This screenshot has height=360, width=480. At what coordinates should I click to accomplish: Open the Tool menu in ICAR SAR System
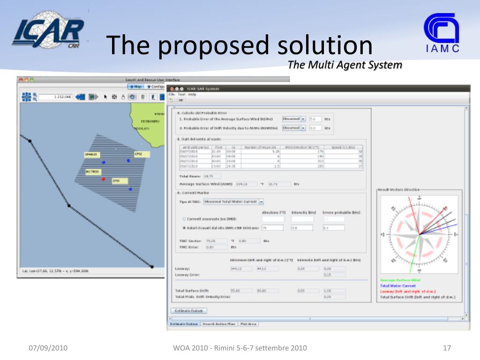(181, 94)
